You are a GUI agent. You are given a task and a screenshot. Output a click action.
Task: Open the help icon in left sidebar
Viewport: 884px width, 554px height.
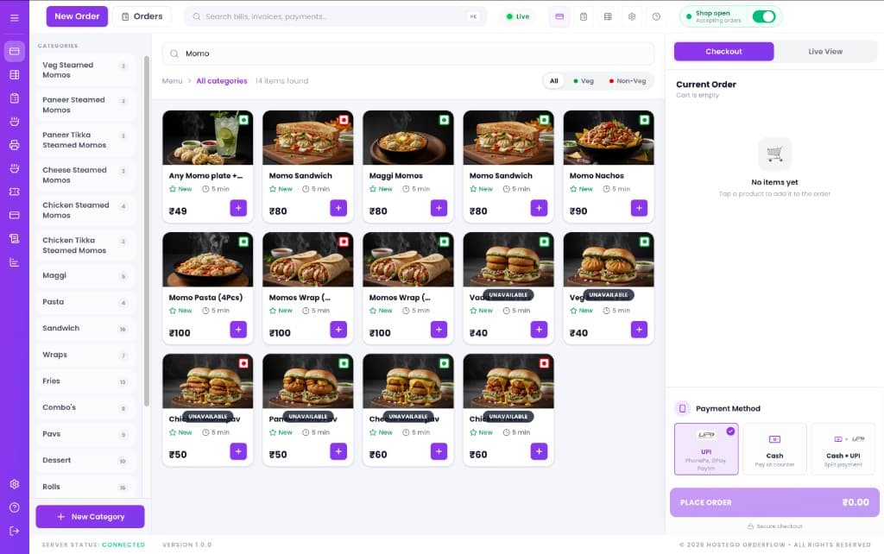tap(14, 507)
